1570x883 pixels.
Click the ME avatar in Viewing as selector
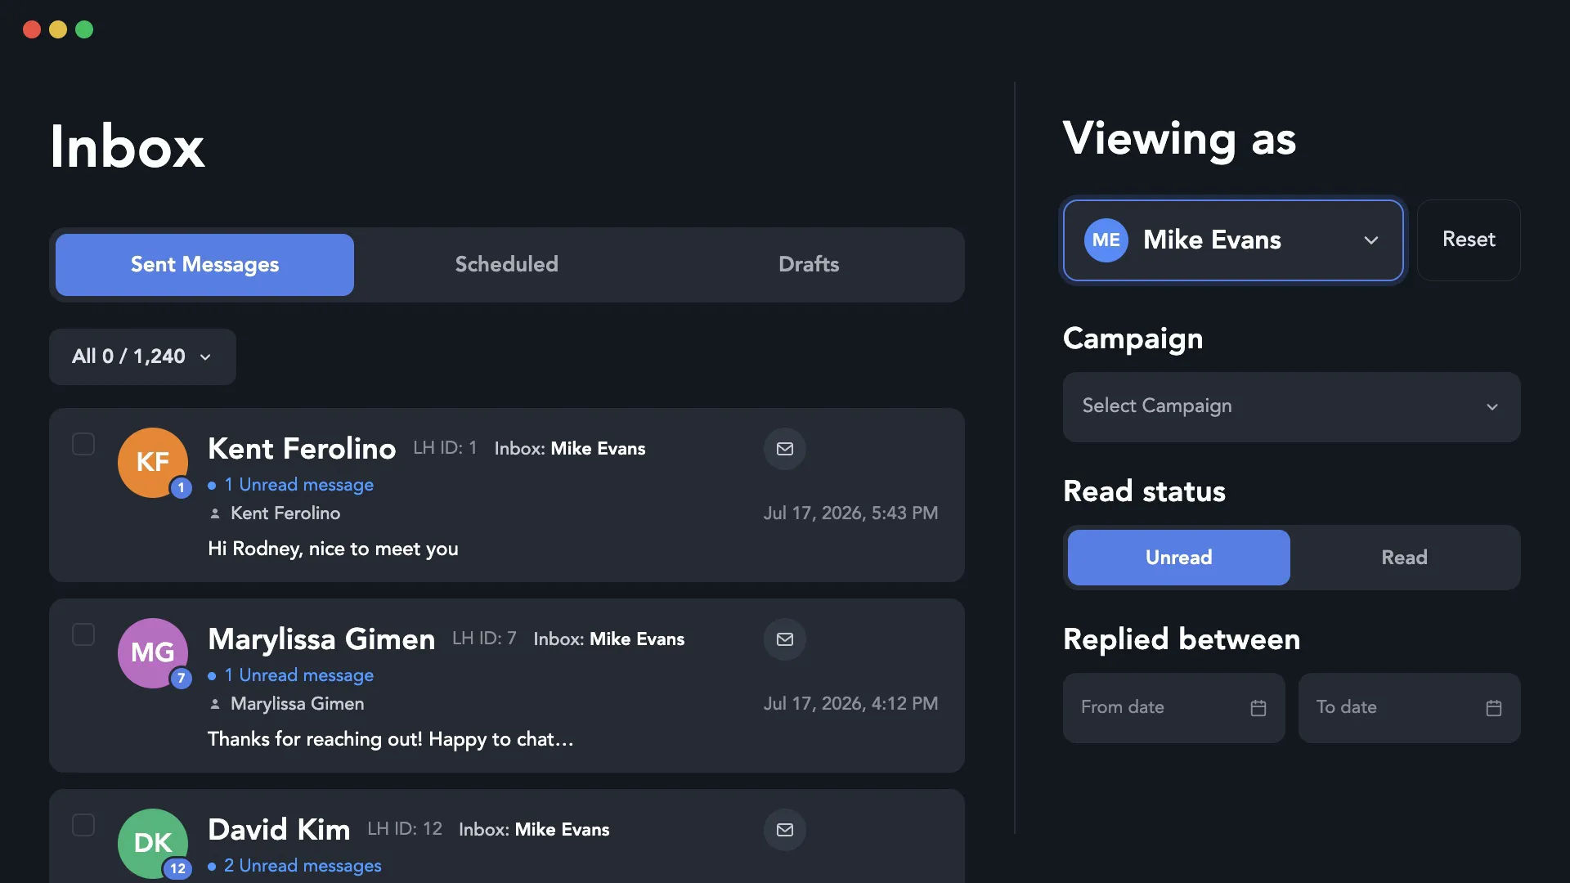pos(1106,240)
